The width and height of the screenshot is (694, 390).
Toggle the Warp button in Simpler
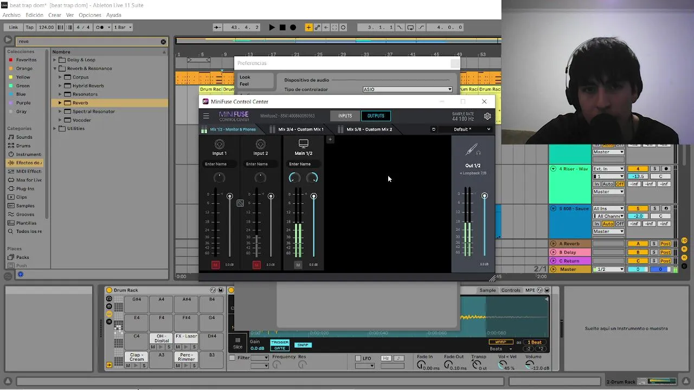coord(500,342)
